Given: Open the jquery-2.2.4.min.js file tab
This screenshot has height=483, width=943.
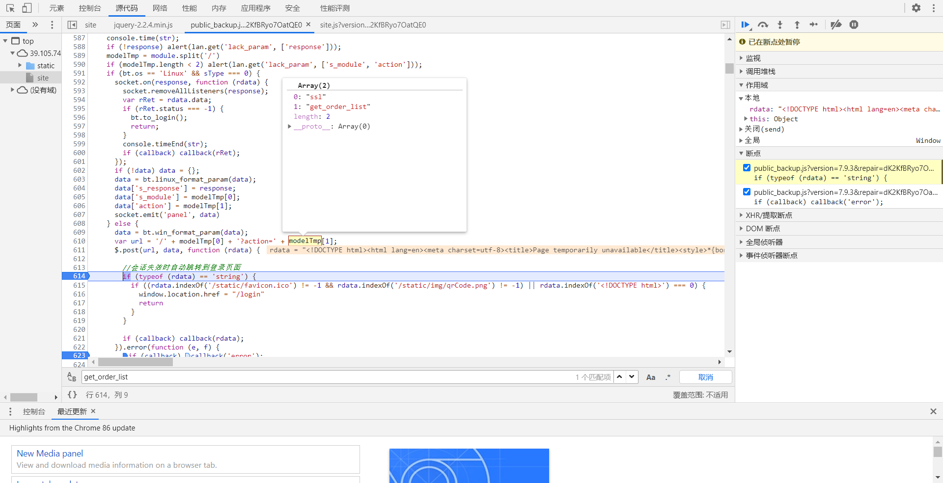Looking at the screenshot, I should point(143,25).
